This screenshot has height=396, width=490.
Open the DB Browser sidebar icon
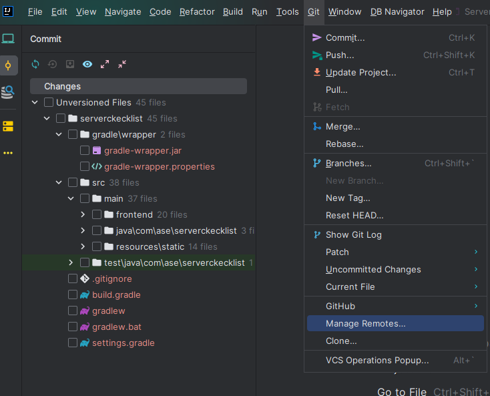[8, 92]
